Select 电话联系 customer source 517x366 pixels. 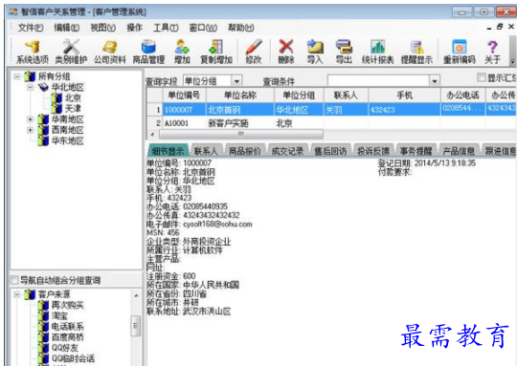click(68, 327)
